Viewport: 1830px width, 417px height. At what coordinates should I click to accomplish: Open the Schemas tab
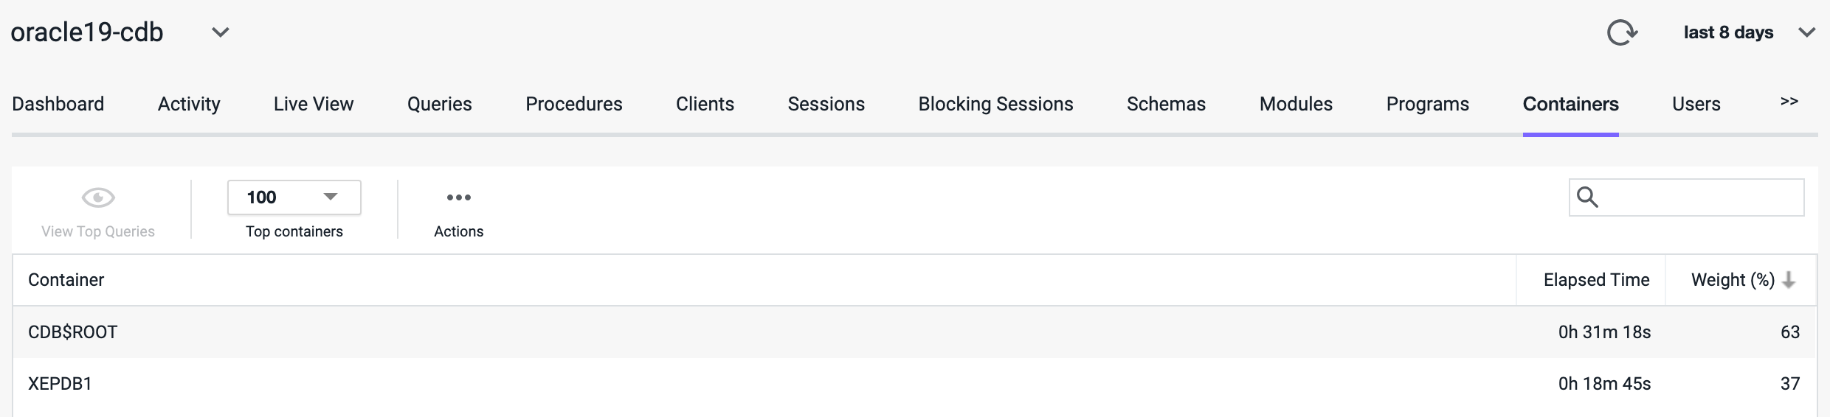tap(1166, 104)
